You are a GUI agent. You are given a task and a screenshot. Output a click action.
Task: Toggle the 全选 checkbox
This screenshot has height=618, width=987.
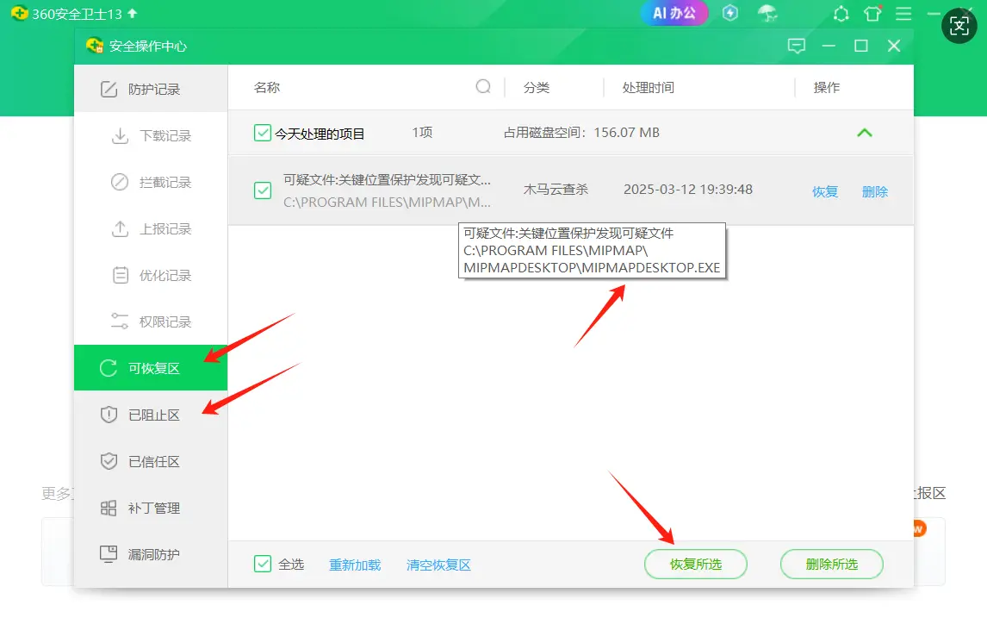click(263, 565)
